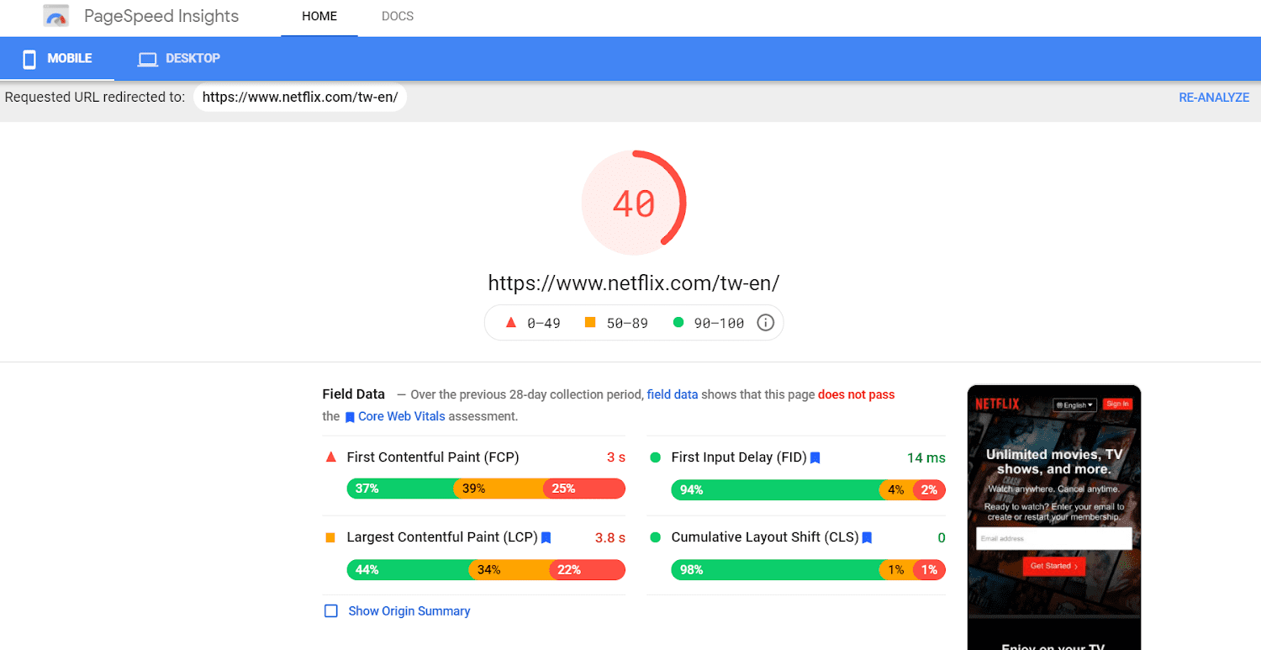
Task: Switch to the MOBILE tab
Action: (57, 59)
